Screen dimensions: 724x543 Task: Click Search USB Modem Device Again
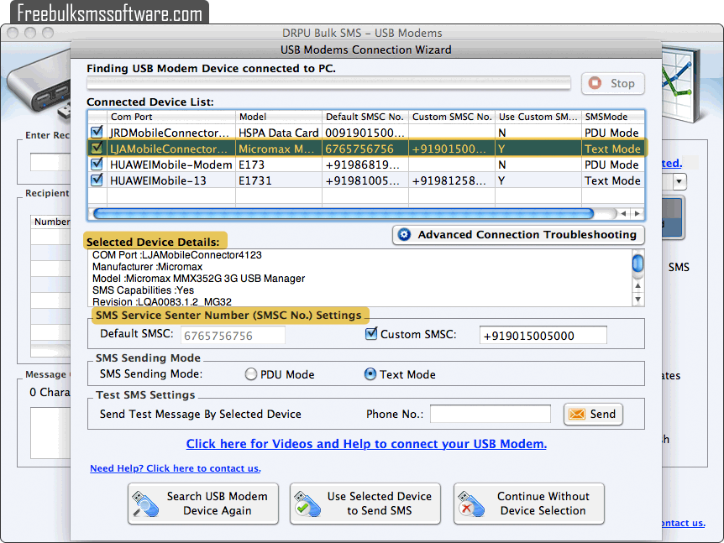203,504
